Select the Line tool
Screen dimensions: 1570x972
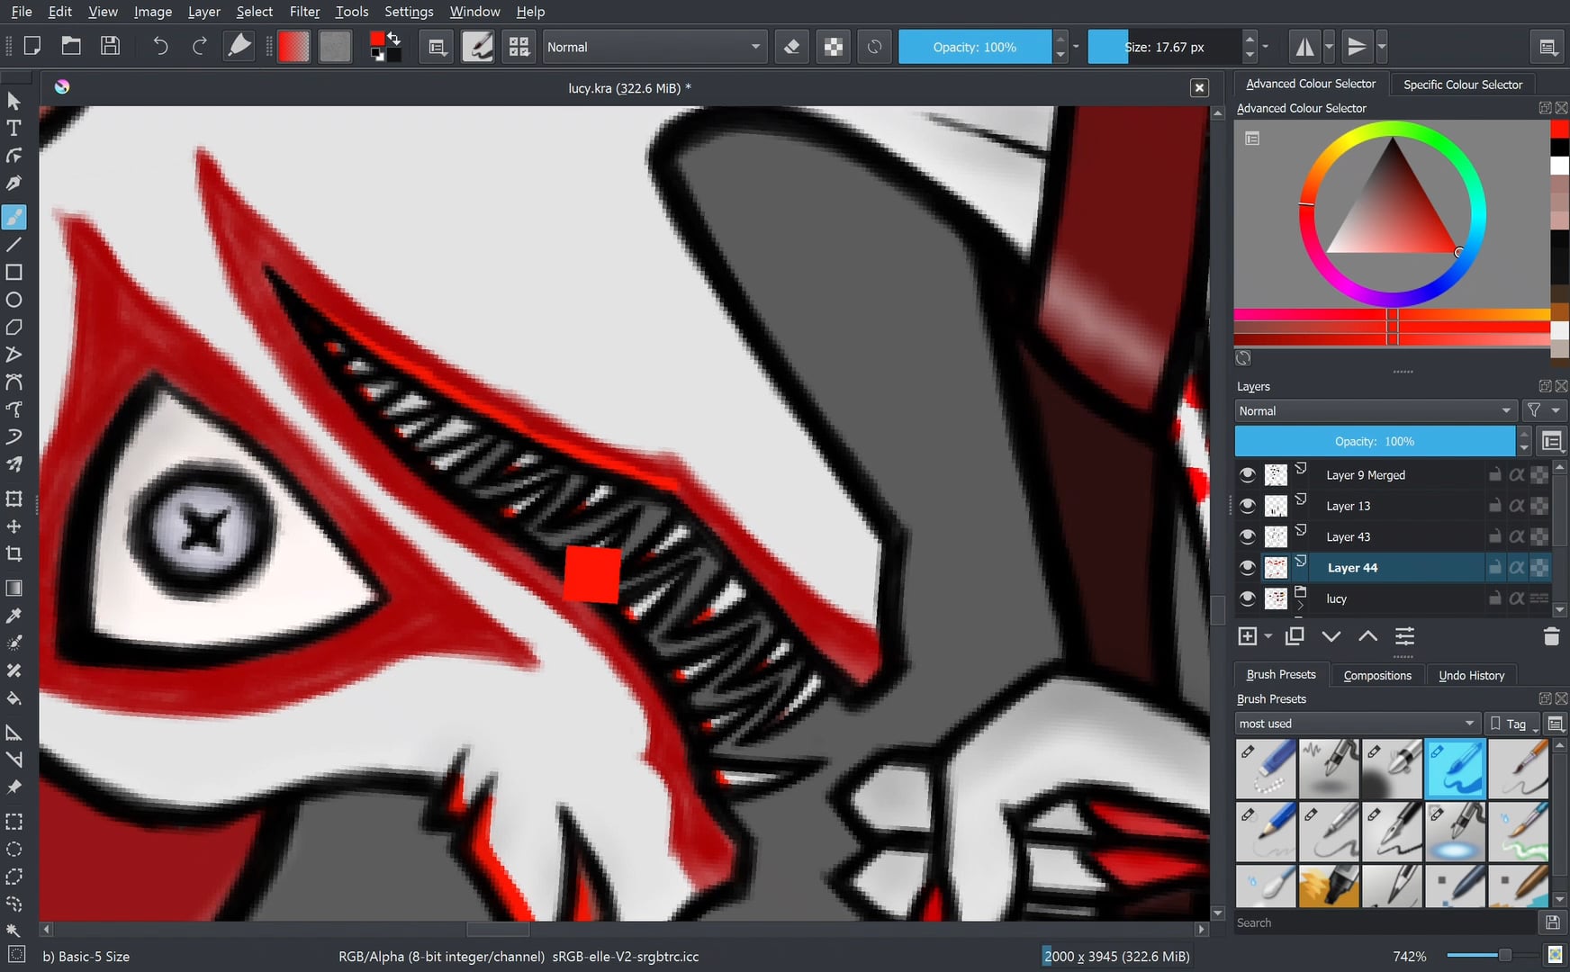click(14, 245)
